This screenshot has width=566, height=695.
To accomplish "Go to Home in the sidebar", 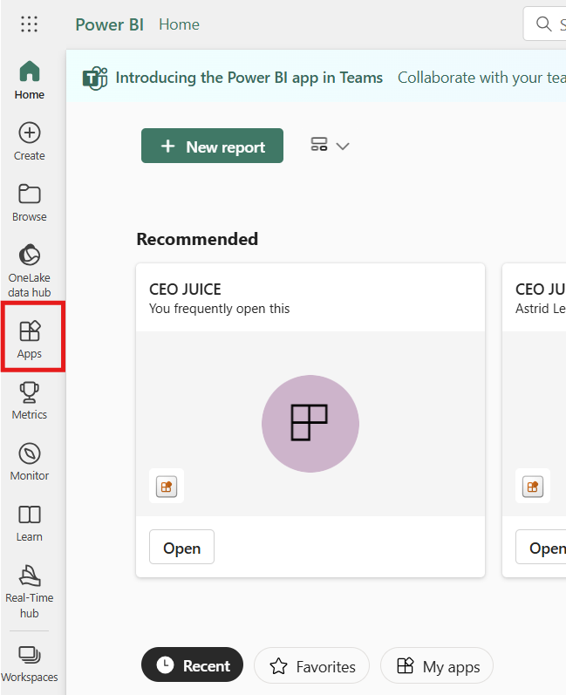I will (x=30, y=80).
